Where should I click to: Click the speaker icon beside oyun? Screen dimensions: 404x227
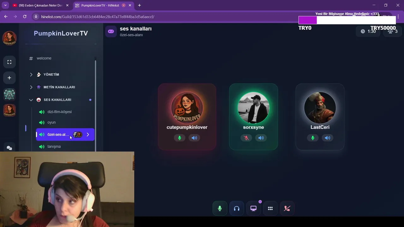(42, 123)
